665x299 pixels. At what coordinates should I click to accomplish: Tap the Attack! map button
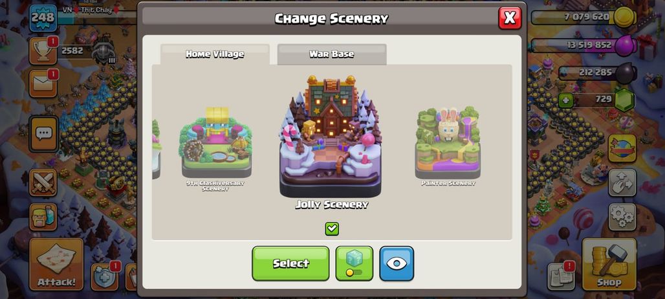coord(56,264)
